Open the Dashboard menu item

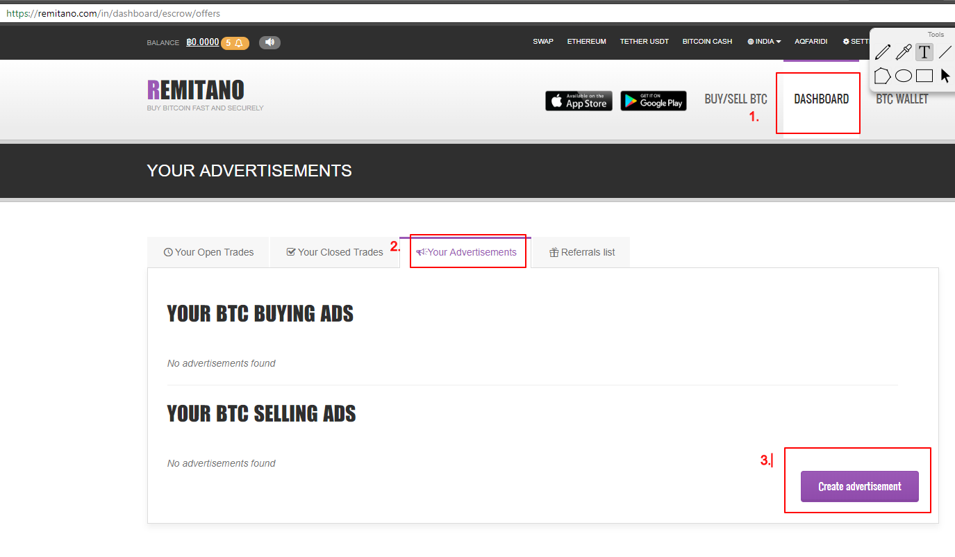point(822,99)
